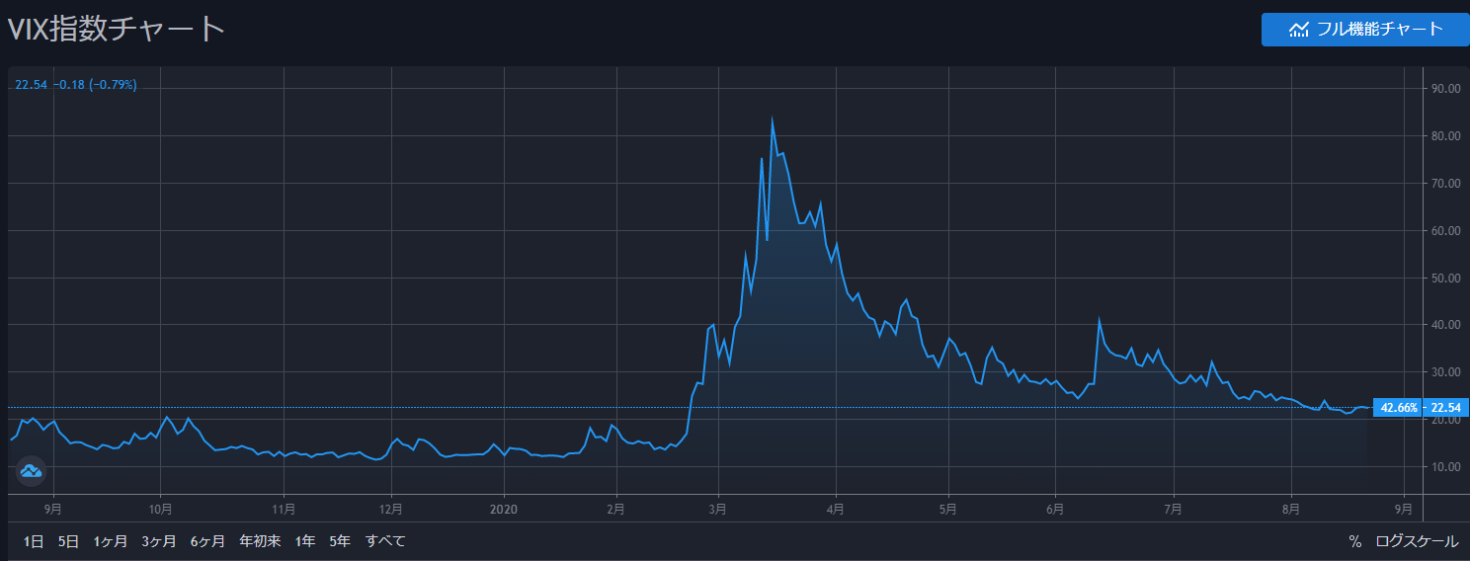The width and height of the screenshot is (1470, 561).
Task: Choose the 1ヶ月 time range
Action: click(111, 541)
